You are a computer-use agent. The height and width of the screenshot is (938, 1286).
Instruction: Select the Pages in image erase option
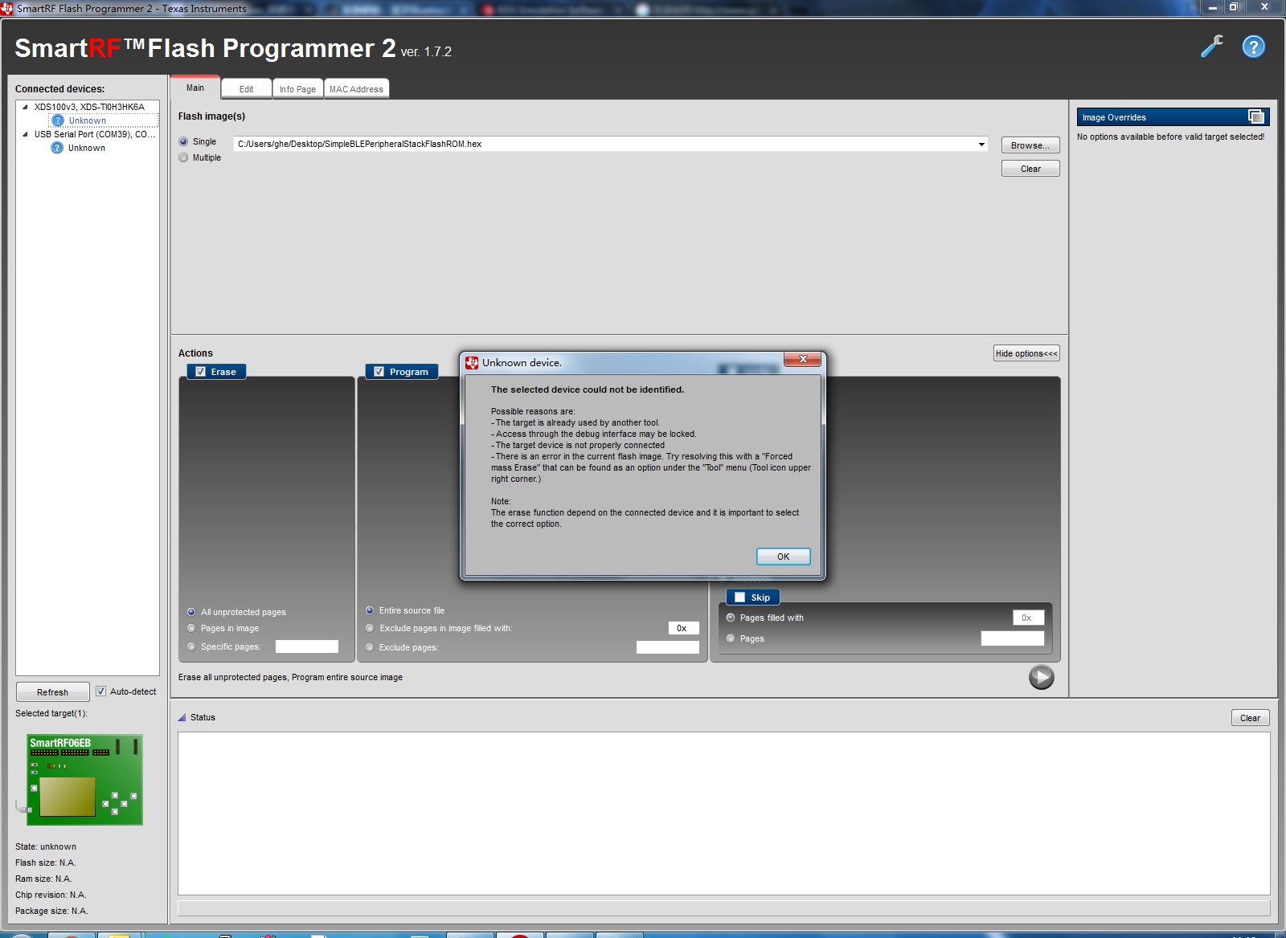191,628
